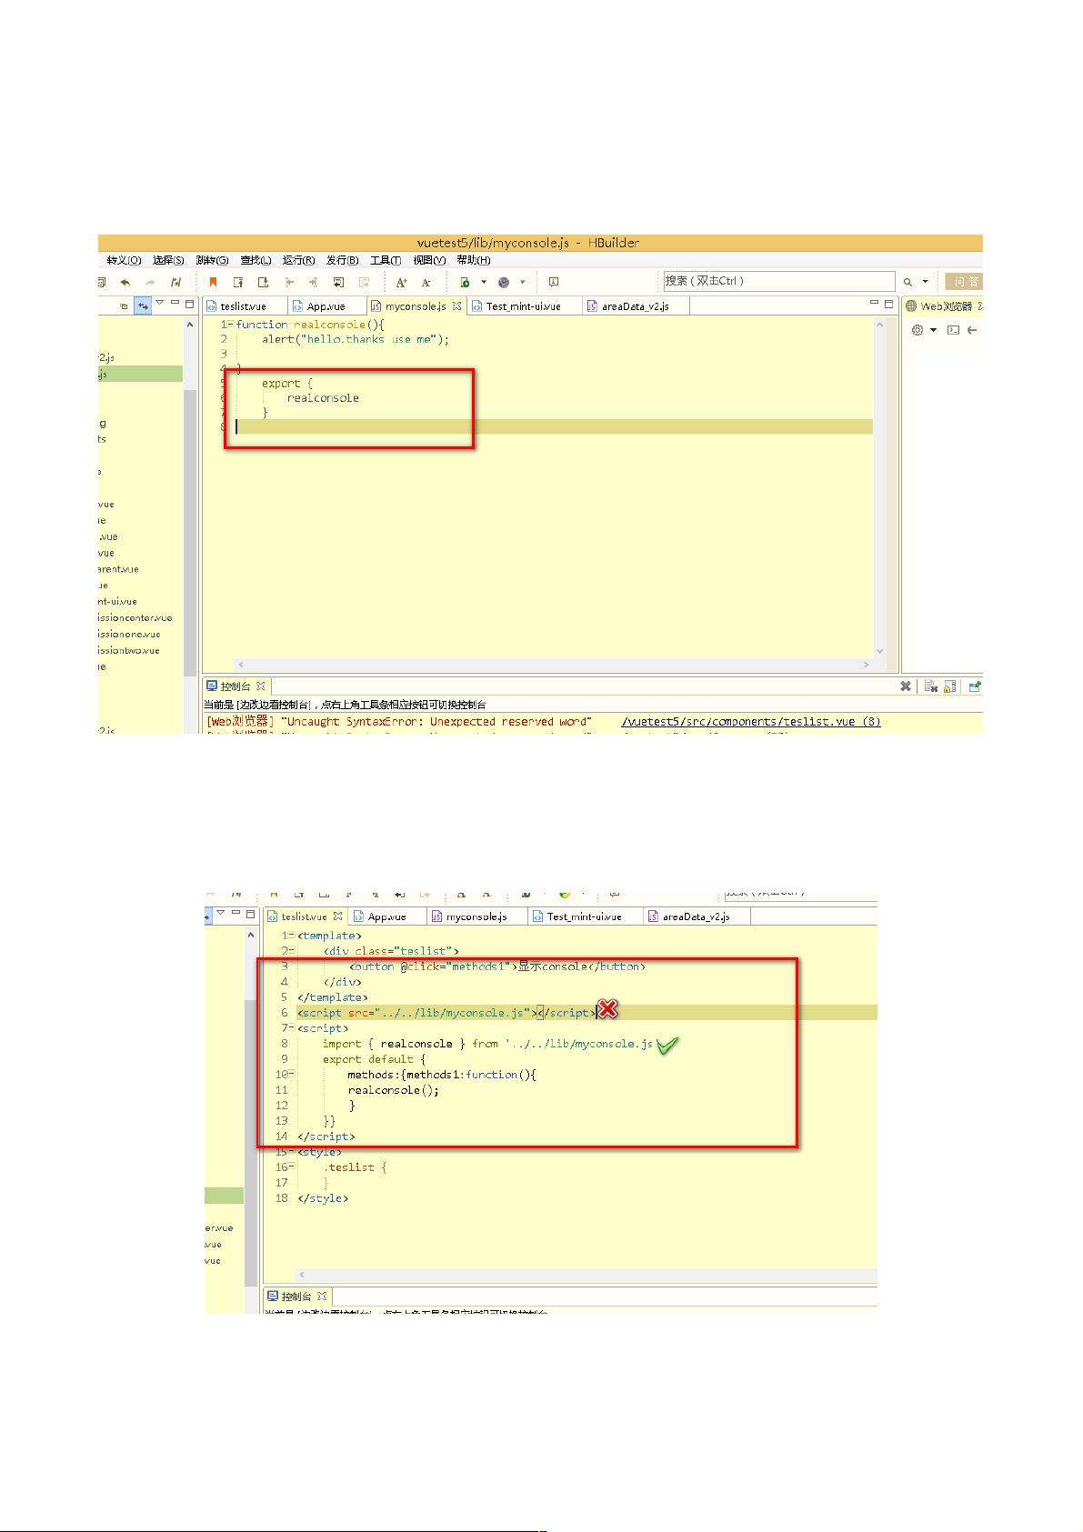Toggle link-with-editor in upper project panel
This screenshot has height=1532, width=1083.
pyautogui.click(x=144, y=306)
